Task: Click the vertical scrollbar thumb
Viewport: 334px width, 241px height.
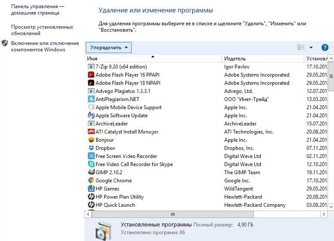Action: pos(331,76)
